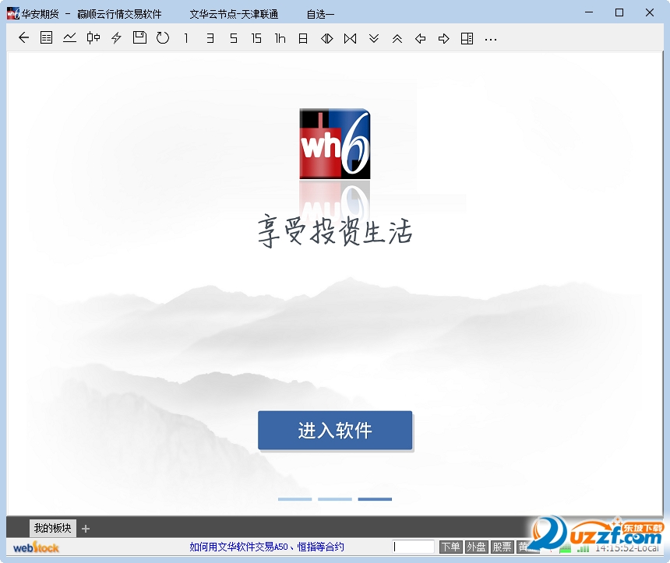Click the double chevron down icon
This screenshot has width=670, height=563.
click(x=374, y=38)
